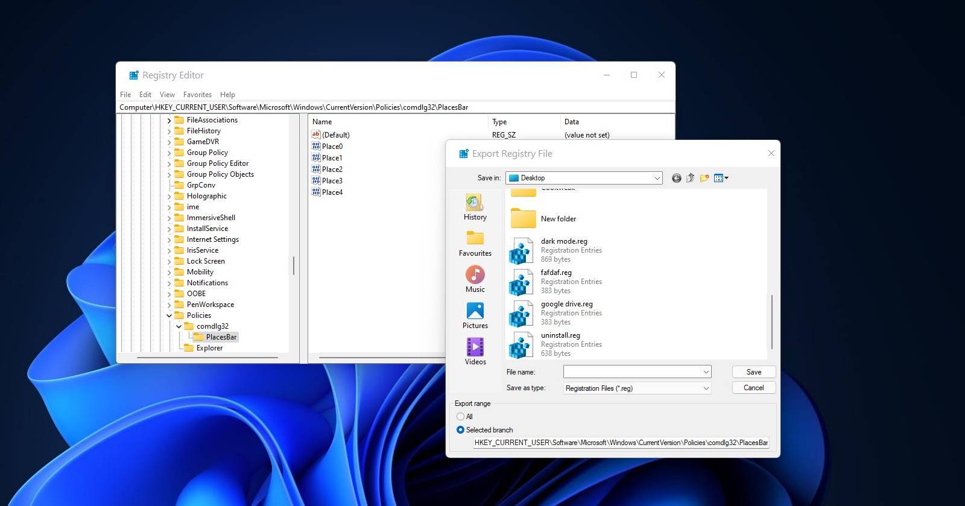Collapse the Policies tree node
Image resolution: width=965 pixels, height=506 pixels.
169,315
